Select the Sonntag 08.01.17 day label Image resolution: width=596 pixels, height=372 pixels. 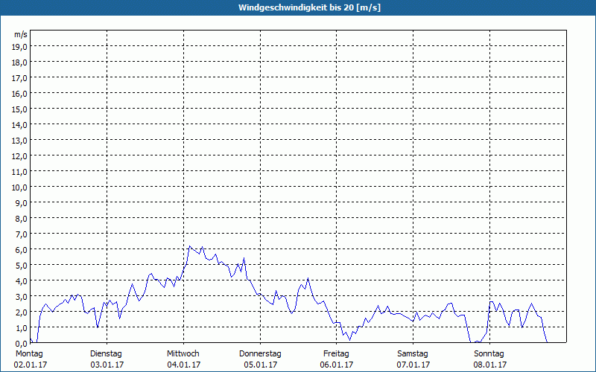[489, 359]
